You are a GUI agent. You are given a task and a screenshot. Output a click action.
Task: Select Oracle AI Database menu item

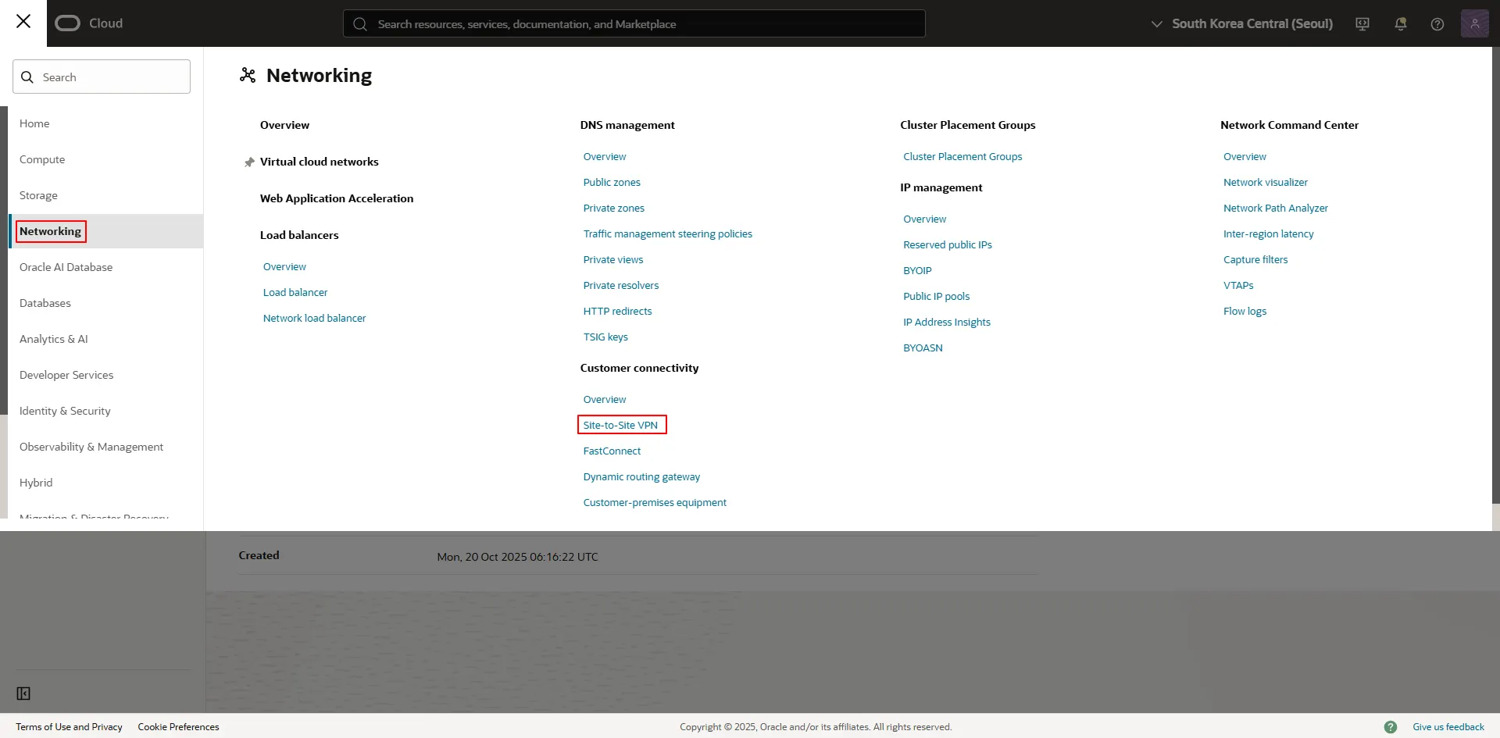click(66, 267)
